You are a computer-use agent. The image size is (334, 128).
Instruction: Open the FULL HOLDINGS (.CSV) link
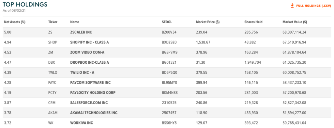click(x=313, y=6)
